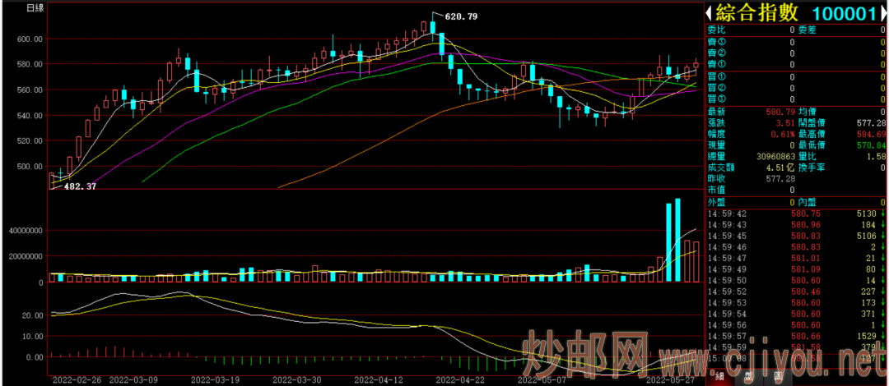Click the right arrow after code 100001
The image size is (889, 386).
pyautogui.click(x=883, y=12)
